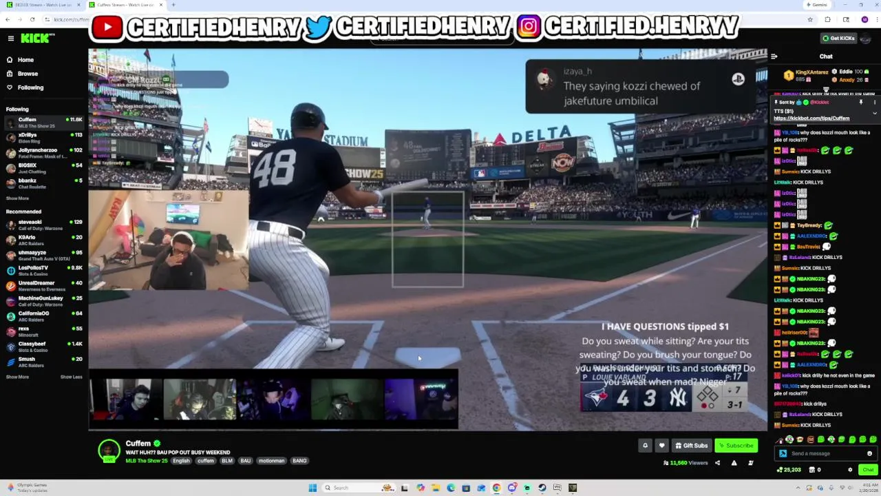Screen dimensions: 881x496
Task: Open uhmaayyze Grand Theft Auto channel
Action: point(44,255)
